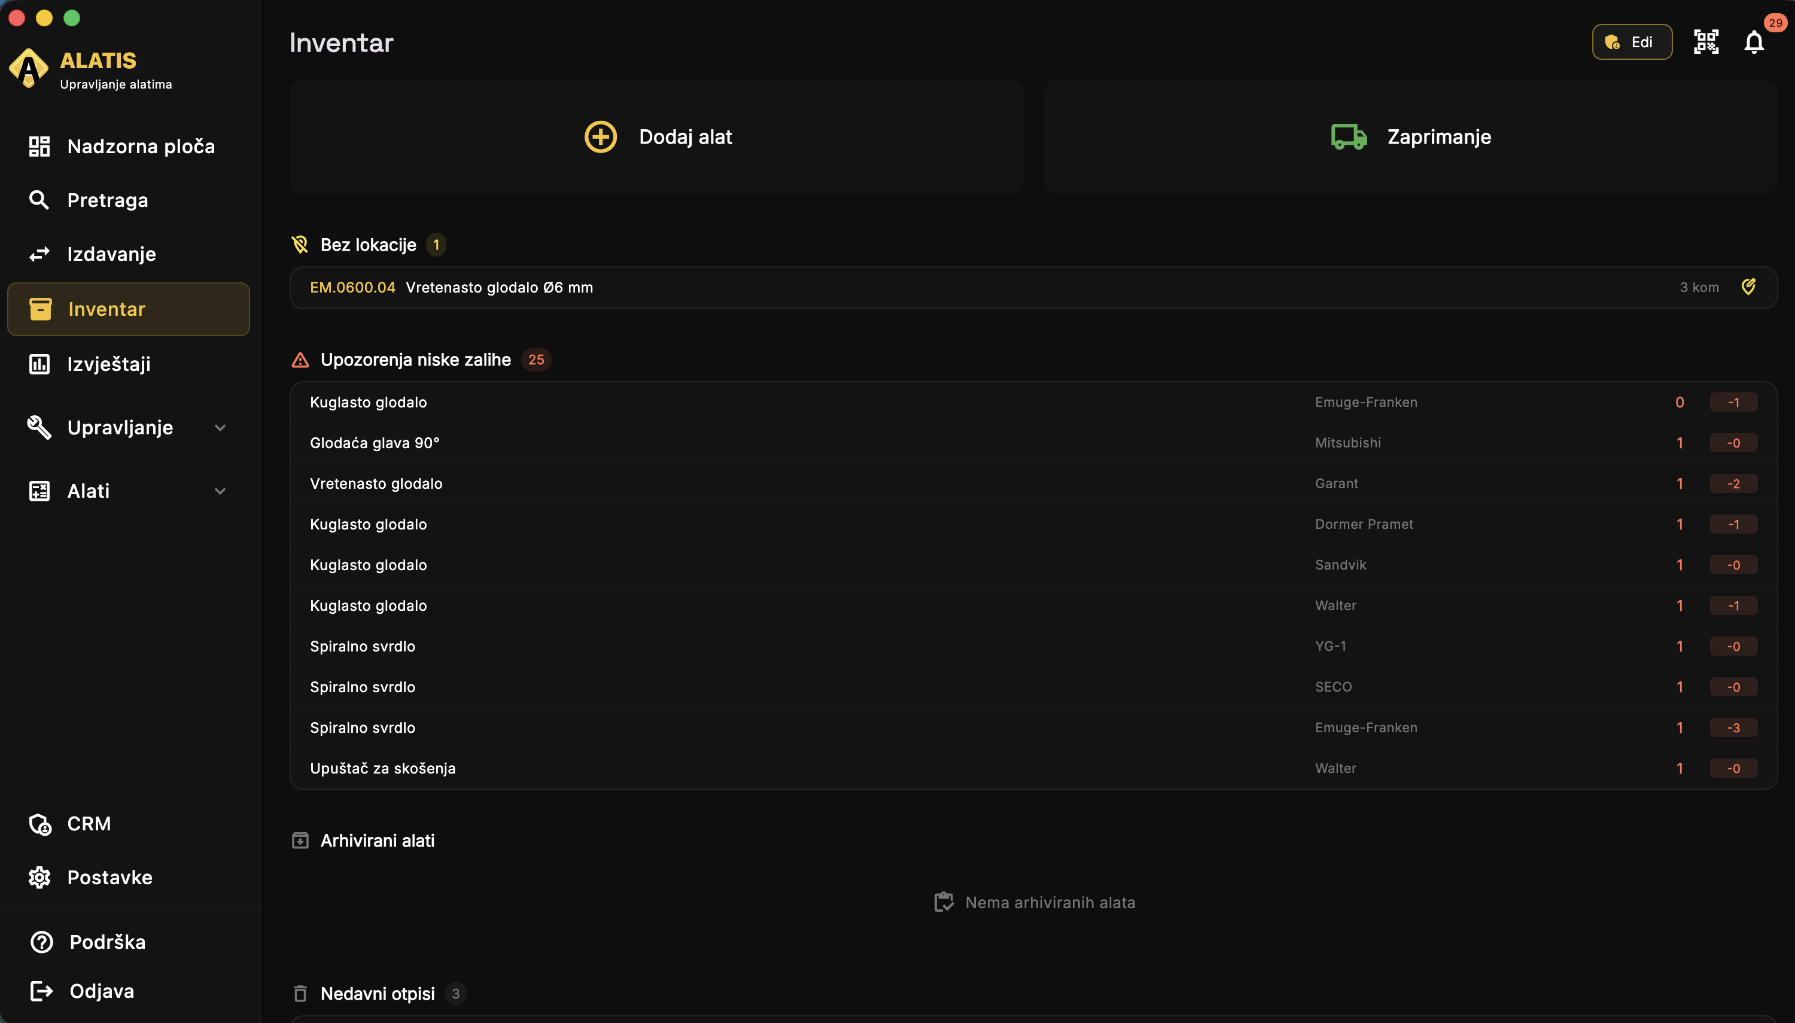Click the Inventar archive box icon

(41, 309)
